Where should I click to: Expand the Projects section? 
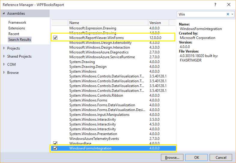click(4, 48)
